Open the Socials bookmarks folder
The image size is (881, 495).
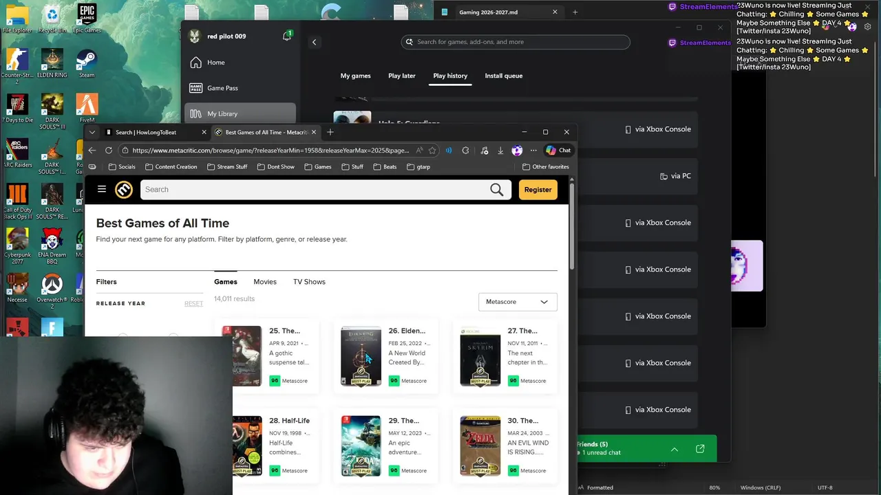click(122, 166)
